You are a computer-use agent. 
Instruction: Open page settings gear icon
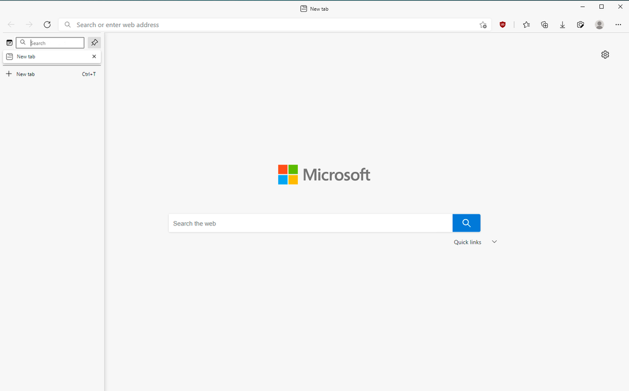[605, 55]
